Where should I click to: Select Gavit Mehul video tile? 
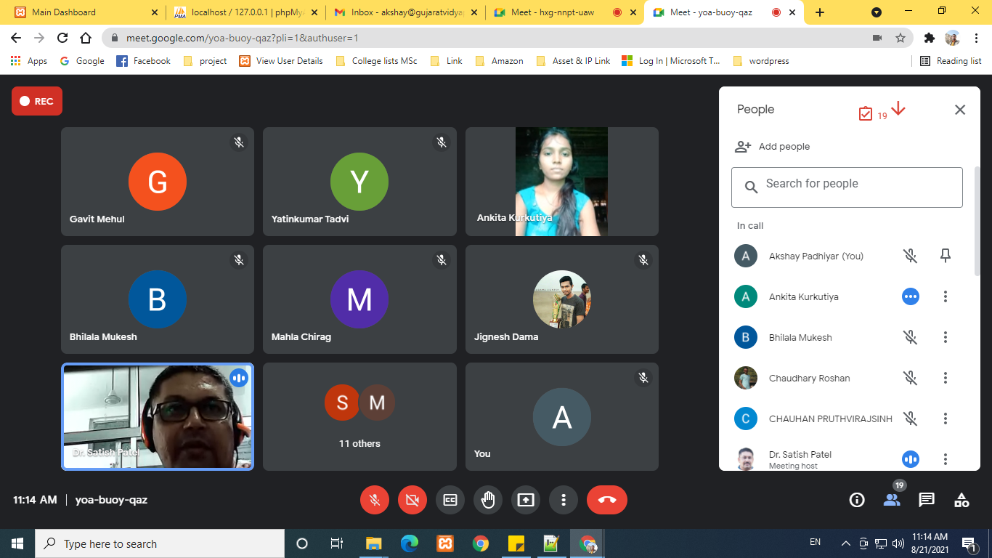[x=158, y=182]
